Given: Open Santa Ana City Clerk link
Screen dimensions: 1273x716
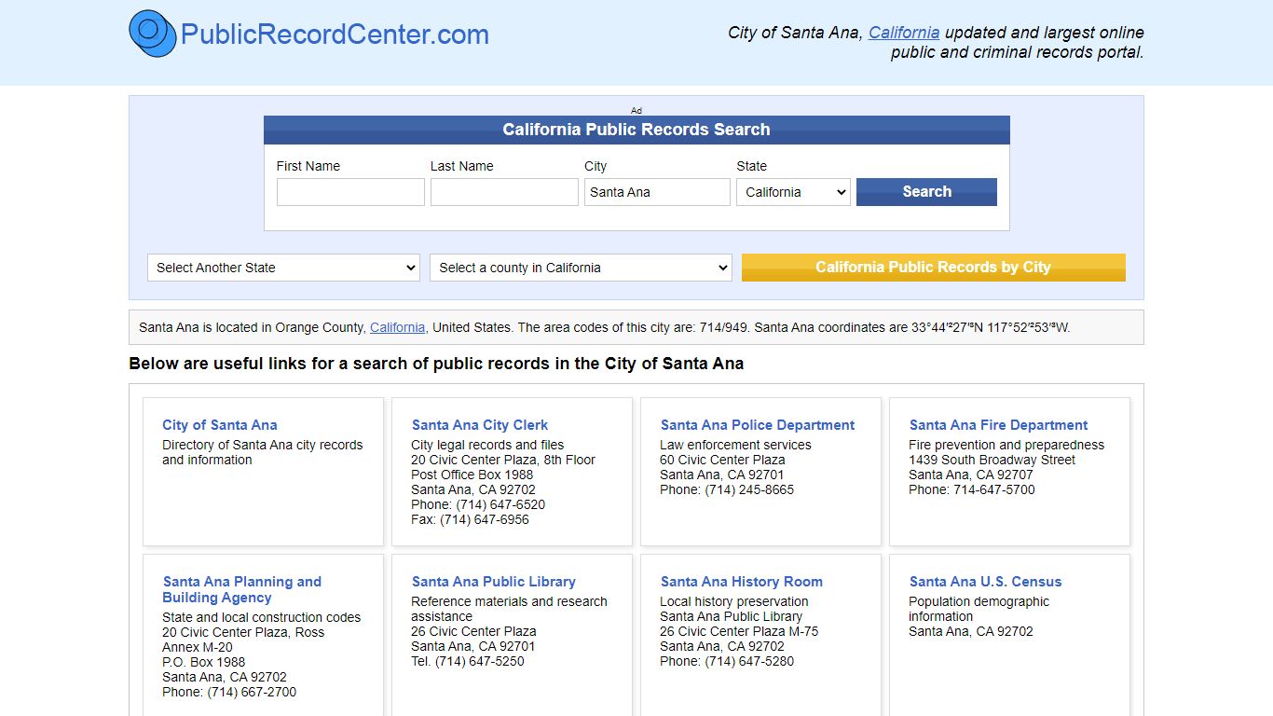Looking at the screenshot, I should click(480, 425).
